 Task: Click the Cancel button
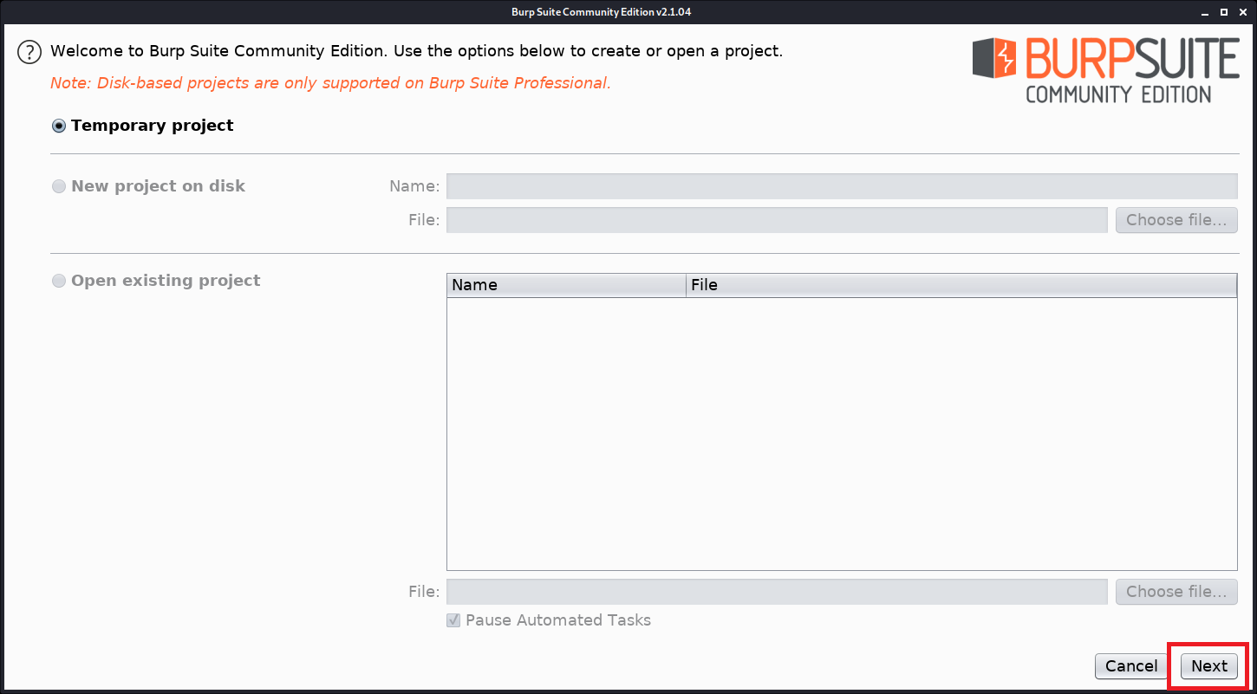coord(1131,666)
